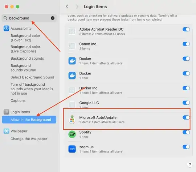
Task: Click the zoom.us row name
Action: pos(86,147)
